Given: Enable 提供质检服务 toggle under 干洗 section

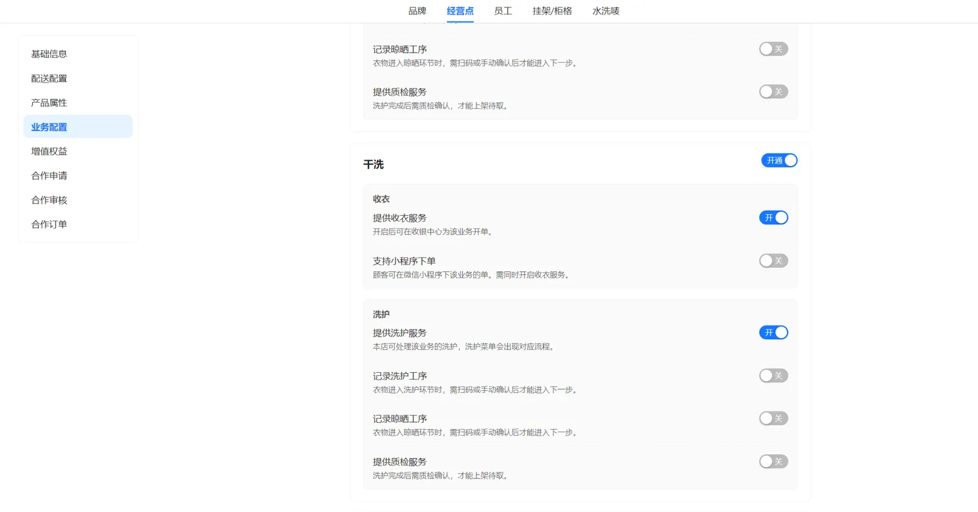Looking at the screenshot, I should click(x=773, y=461).
